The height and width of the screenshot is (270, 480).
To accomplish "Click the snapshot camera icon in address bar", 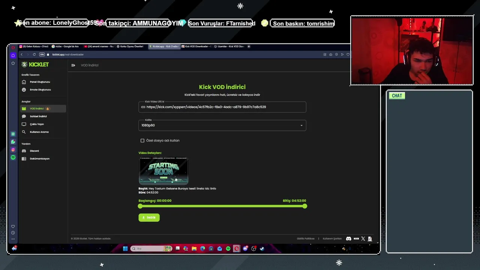I will coord(330,54).
